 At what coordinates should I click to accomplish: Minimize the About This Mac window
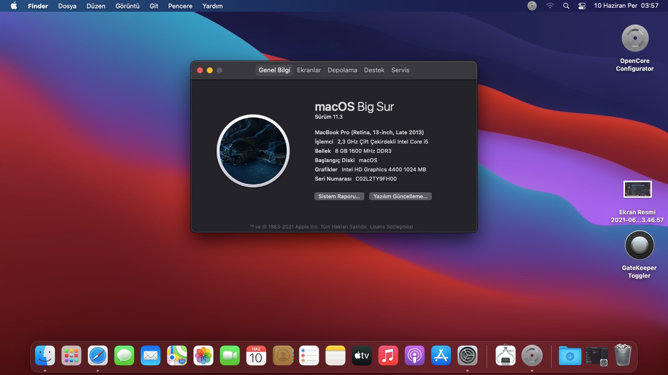pyautogui.click(x=210, y=70)
